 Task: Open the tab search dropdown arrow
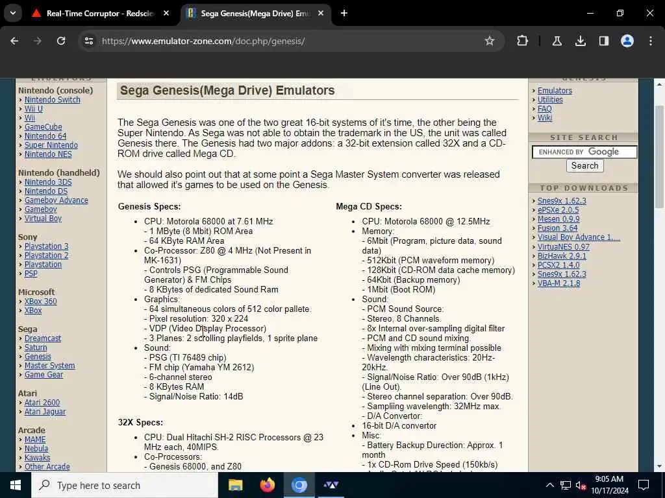13,13
